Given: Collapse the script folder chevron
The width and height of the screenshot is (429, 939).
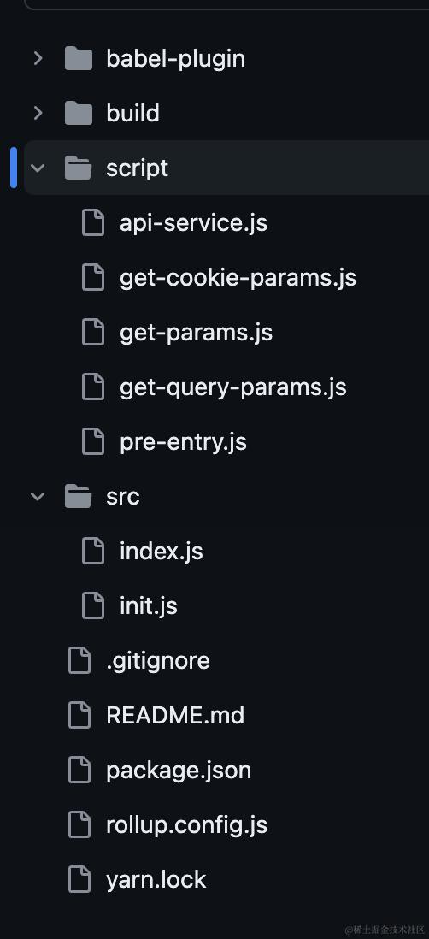Looking at the screenshot, I should [38, 168].
